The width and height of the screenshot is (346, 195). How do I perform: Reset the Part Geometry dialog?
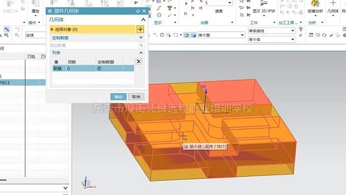138,11
